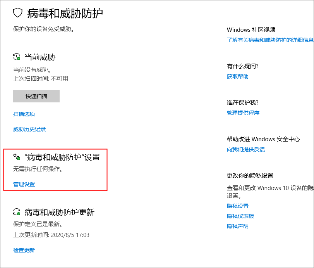This screenshot has width=314, height=268.
Task: Open 隐私仪表板 privacy dashboard link
Action: pyautogui.click(x=240, y=216)
